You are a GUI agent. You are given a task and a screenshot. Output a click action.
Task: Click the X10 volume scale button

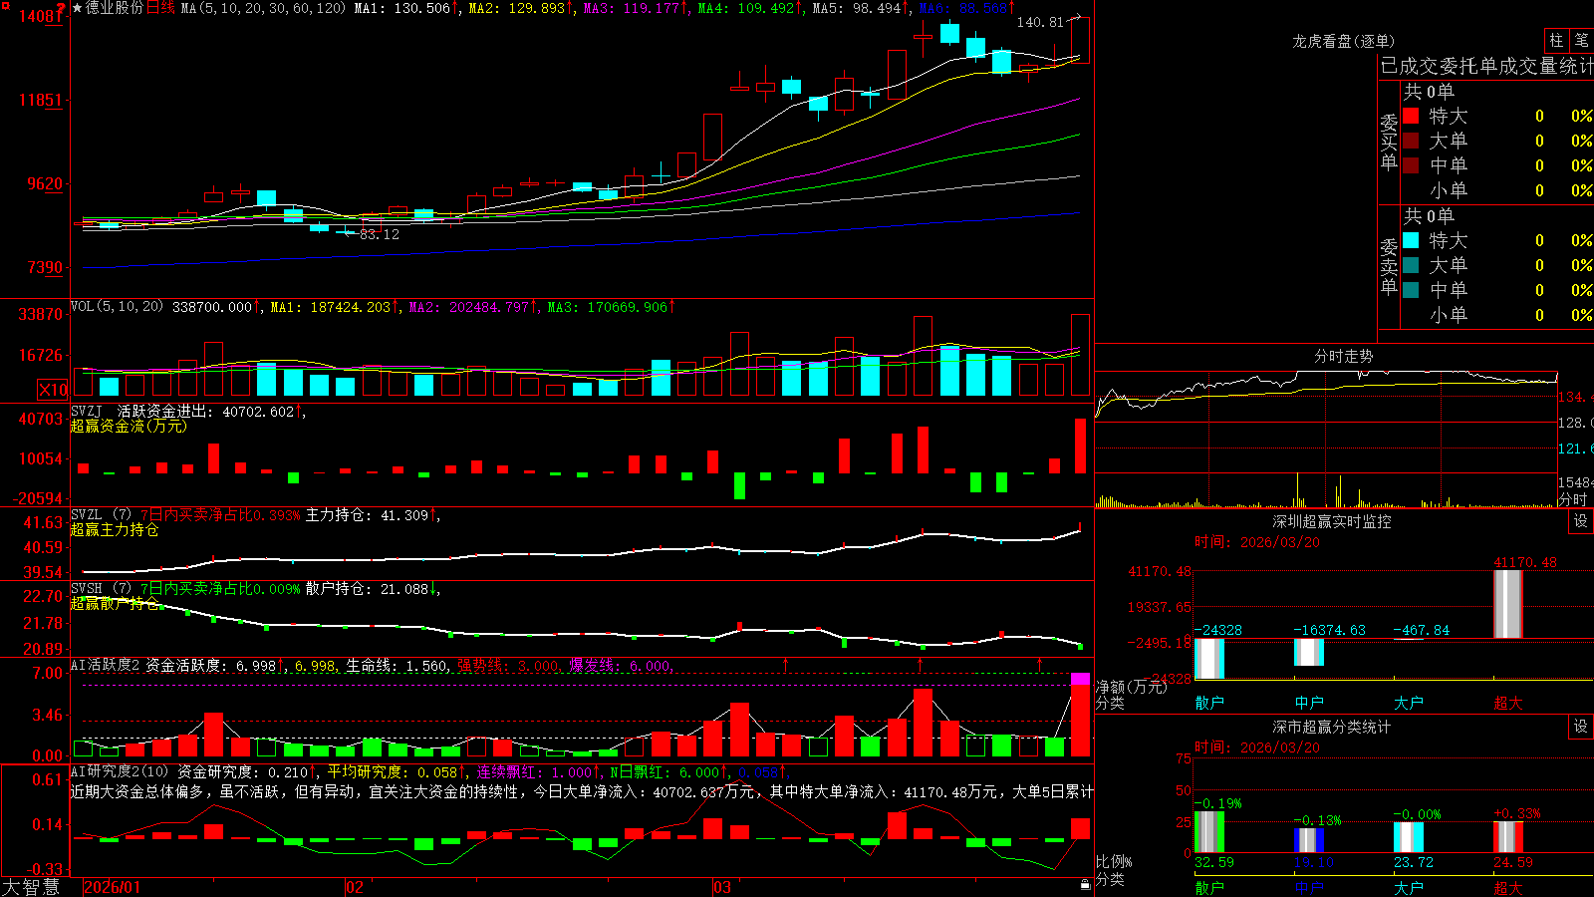tap(53, 390)
